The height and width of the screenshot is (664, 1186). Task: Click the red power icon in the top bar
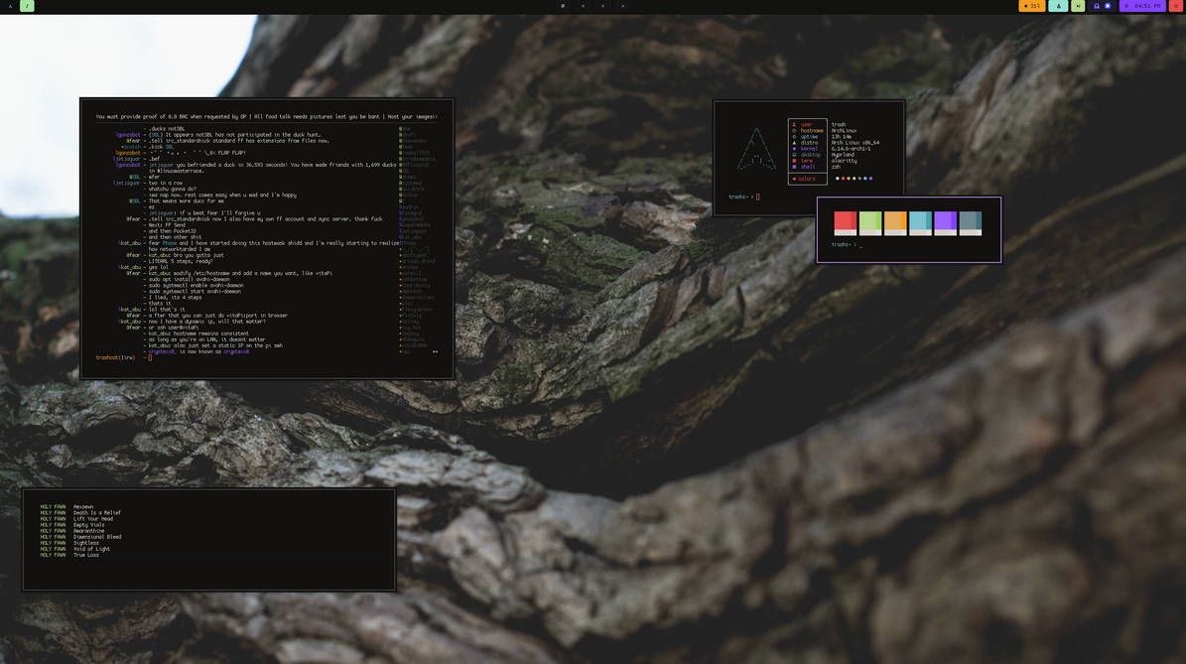point(1177,6)
